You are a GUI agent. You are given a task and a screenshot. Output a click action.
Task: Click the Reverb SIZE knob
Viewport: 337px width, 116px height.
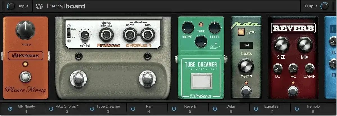[x=281, y=44]
